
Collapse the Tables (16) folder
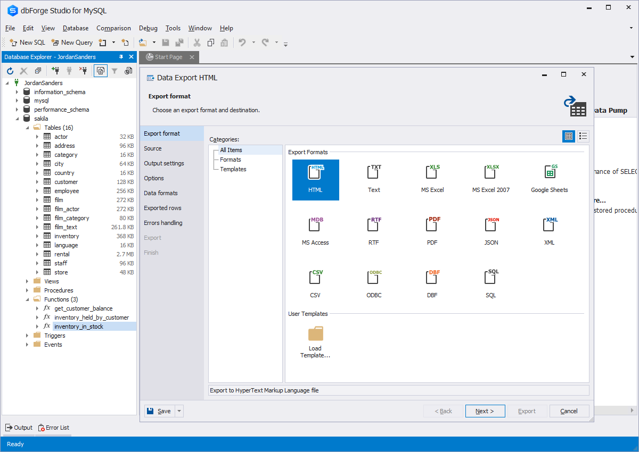[27, 128]
